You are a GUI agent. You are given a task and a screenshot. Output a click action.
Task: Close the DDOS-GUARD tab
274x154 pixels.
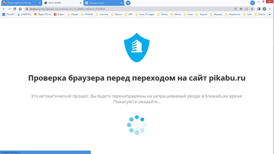(x=81, y=3)
